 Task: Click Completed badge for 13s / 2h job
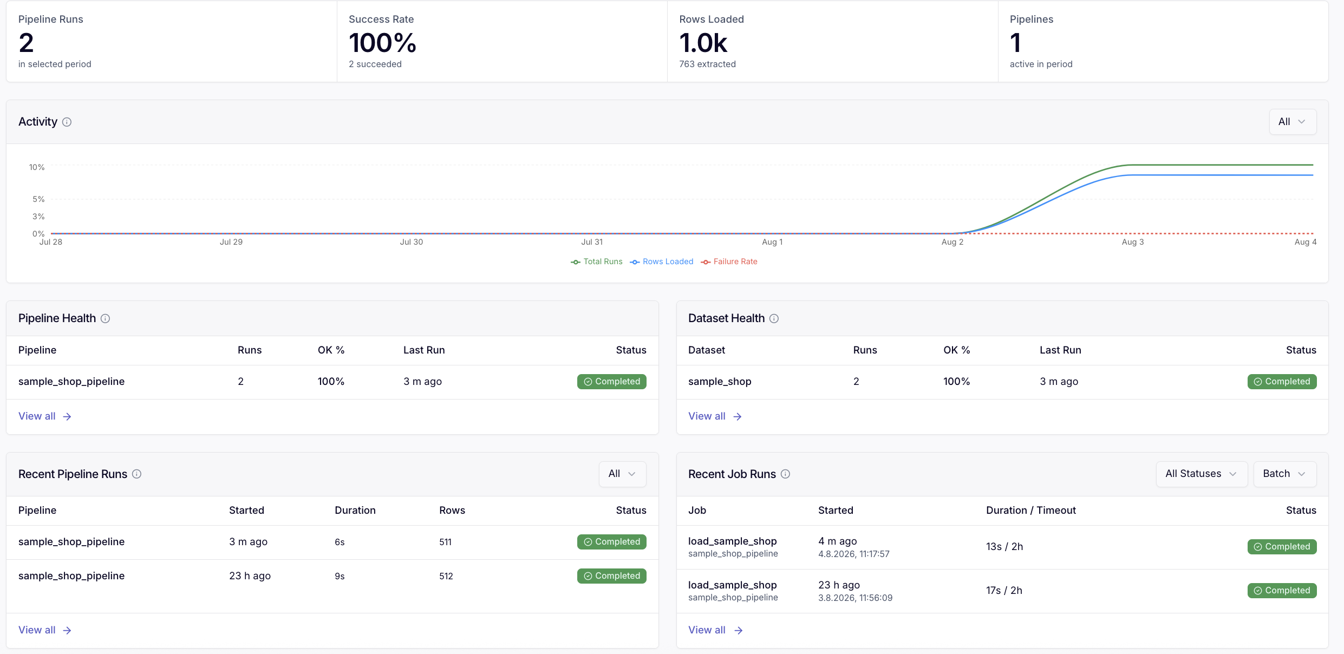(1282, 547)
